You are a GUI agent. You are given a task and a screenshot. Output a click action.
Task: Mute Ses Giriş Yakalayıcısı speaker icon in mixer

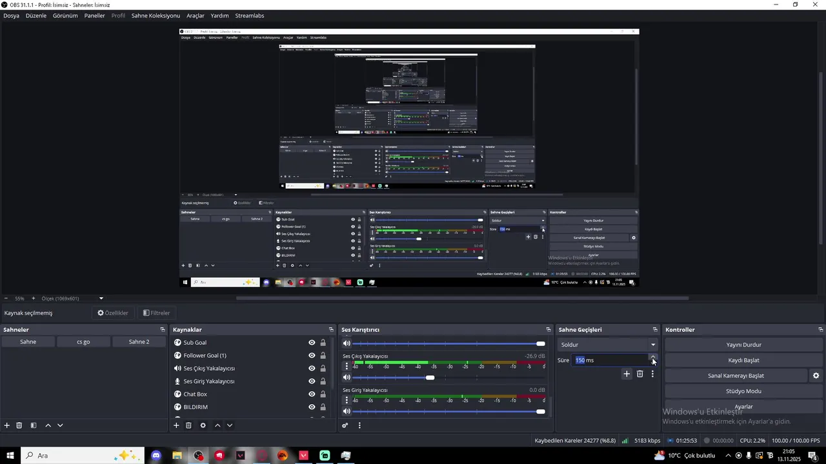click(347, 411)
